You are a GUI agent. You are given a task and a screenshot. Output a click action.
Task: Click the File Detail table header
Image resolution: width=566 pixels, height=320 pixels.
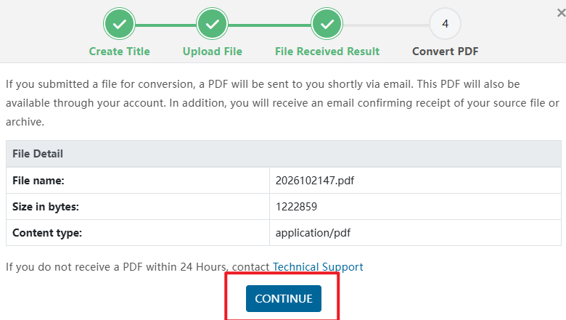click(x=283, y=154)
